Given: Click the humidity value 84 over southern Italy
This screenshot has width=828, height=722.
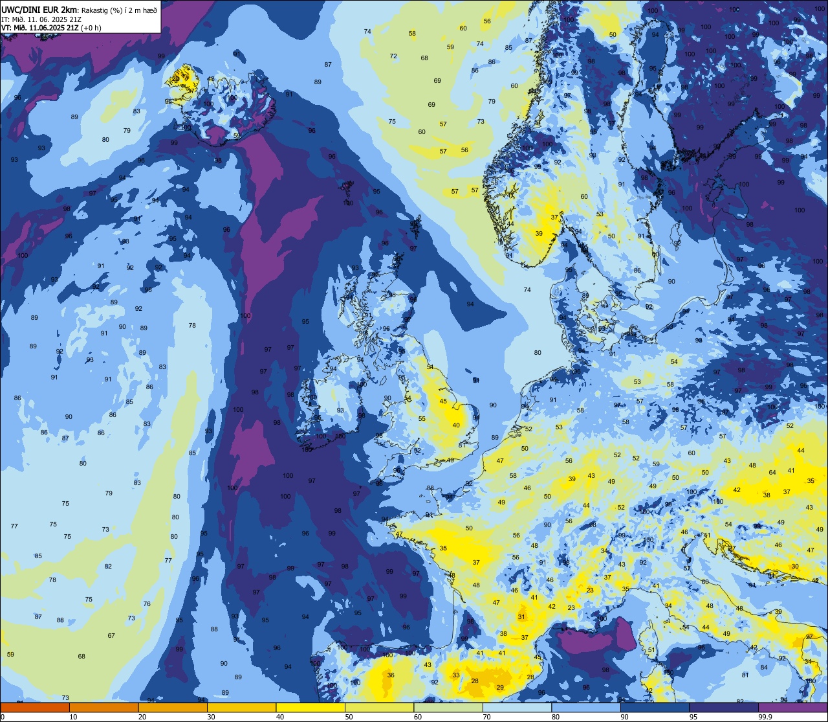Looking at the screenshot, I should pyautogui.click(x=764, y=668).
